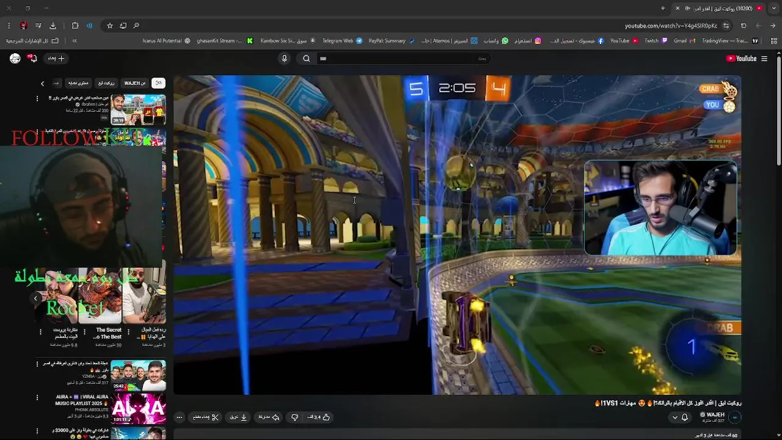Screen dimensions: 782x440
Task: Open the Rainbow Six Si... bookmark
Action: pyautogui.click(x=288, y=41)
